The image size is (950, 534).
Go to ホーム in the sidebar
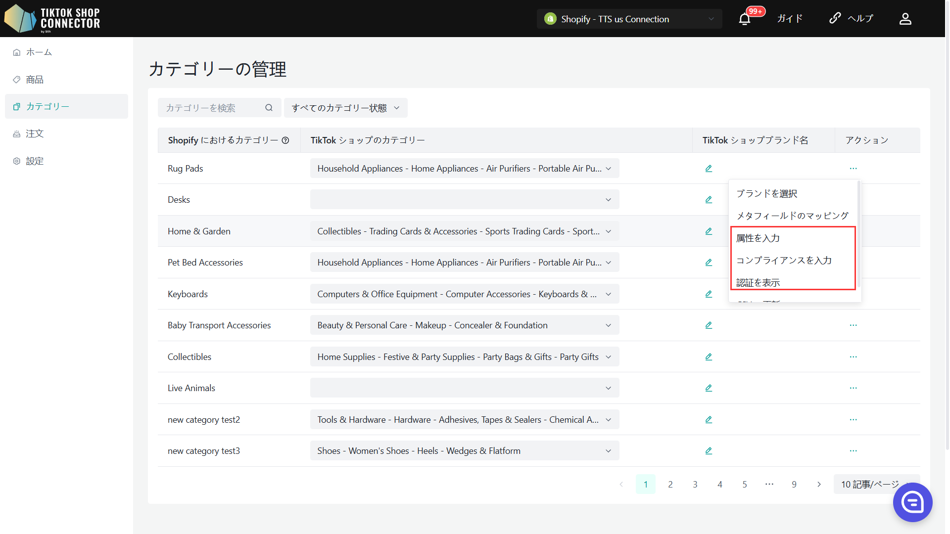tap(66, 52)
